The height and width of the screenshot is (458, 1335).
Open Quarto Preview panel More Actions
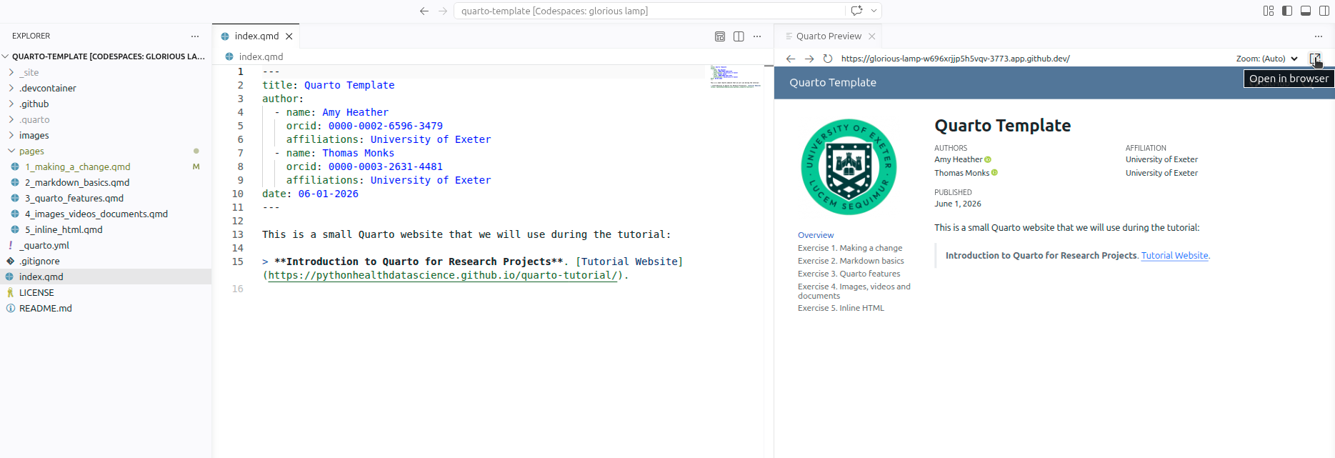click(1319, 36)
